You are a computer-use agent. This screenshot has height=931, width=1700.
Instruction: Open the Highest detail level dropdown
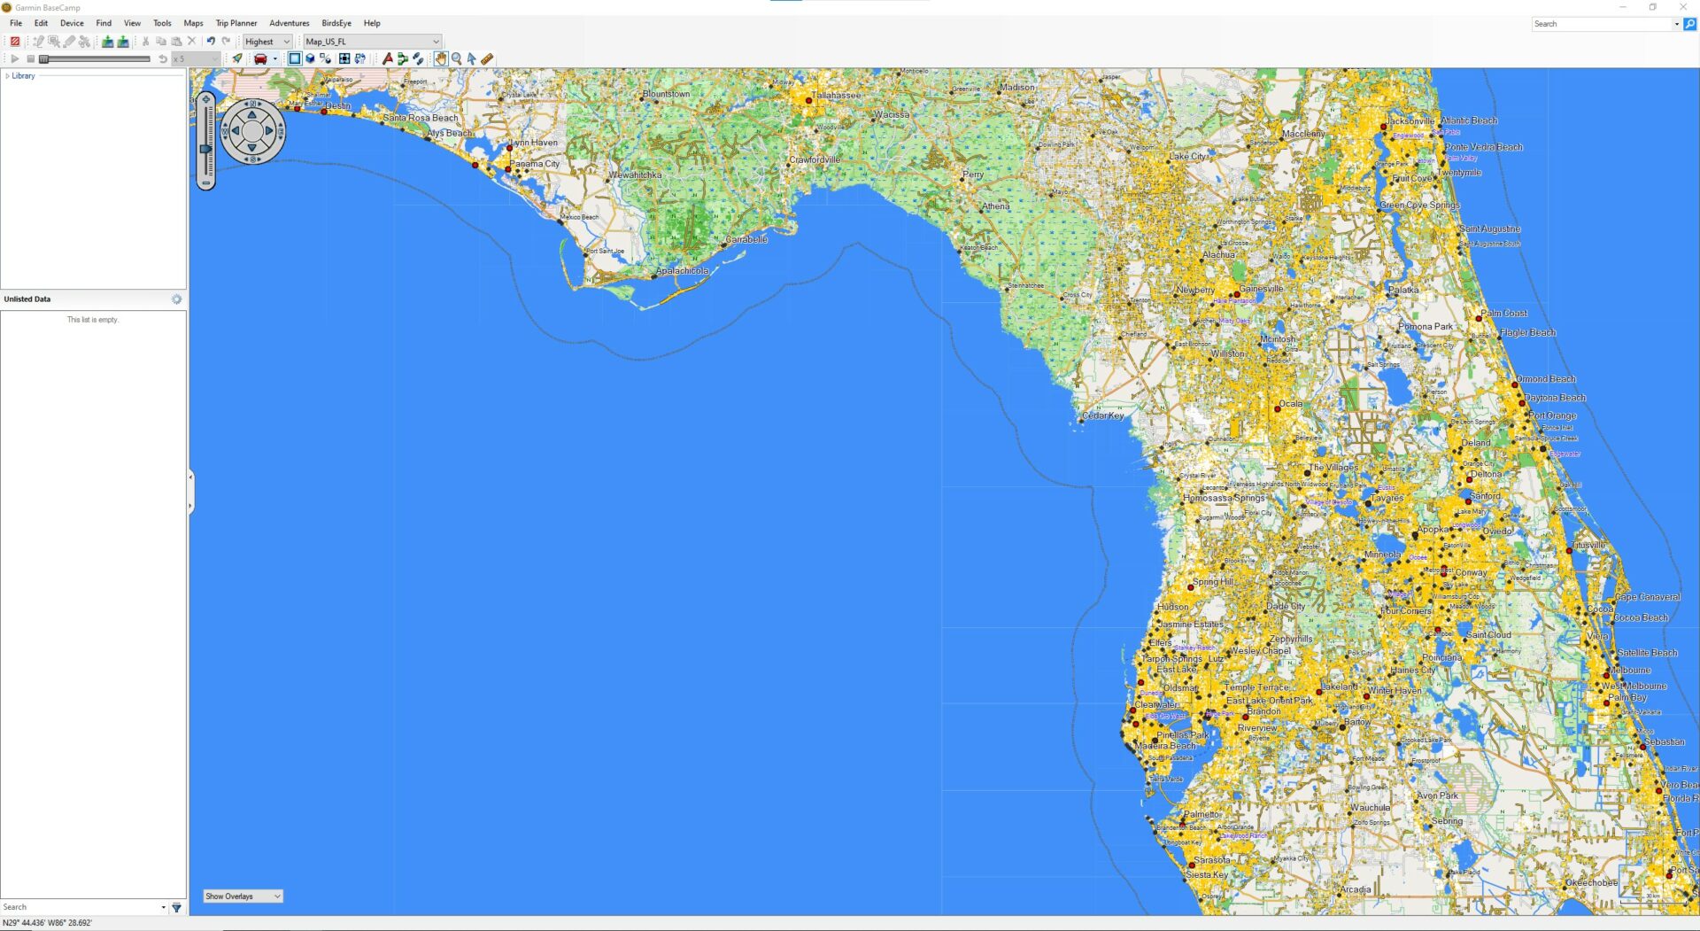[285, 41]
